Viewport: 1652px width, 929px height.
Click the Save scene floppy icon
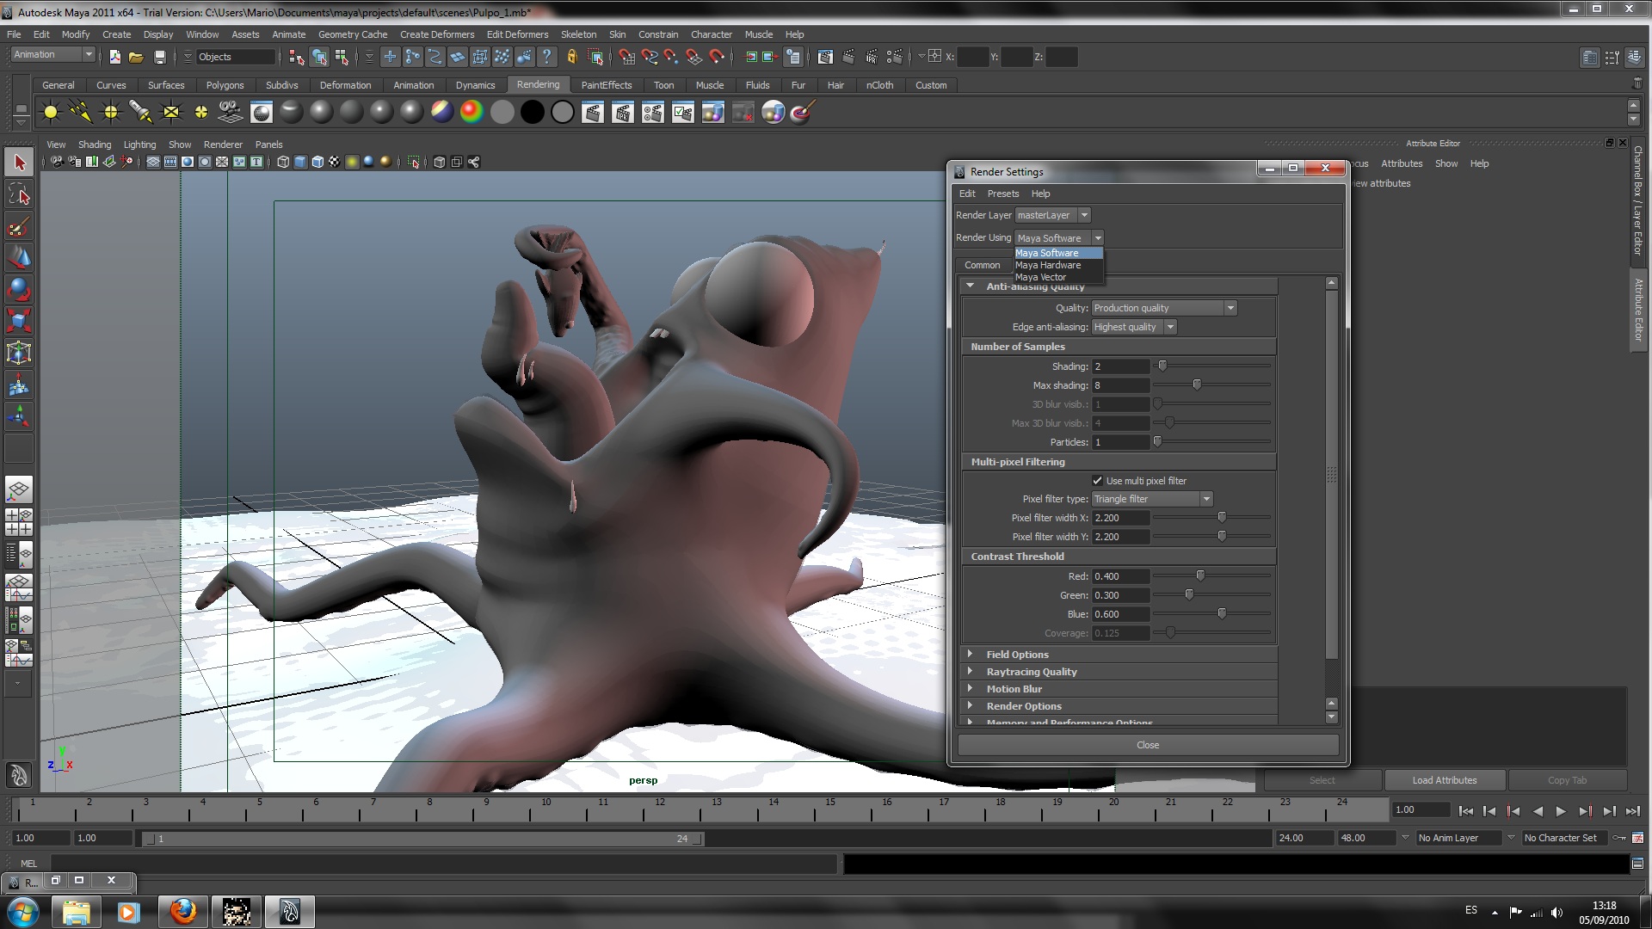click(x=159, y=57)
